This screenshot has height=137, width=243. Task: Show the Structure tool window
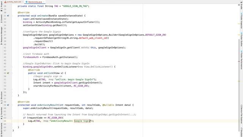coord(2,97)
